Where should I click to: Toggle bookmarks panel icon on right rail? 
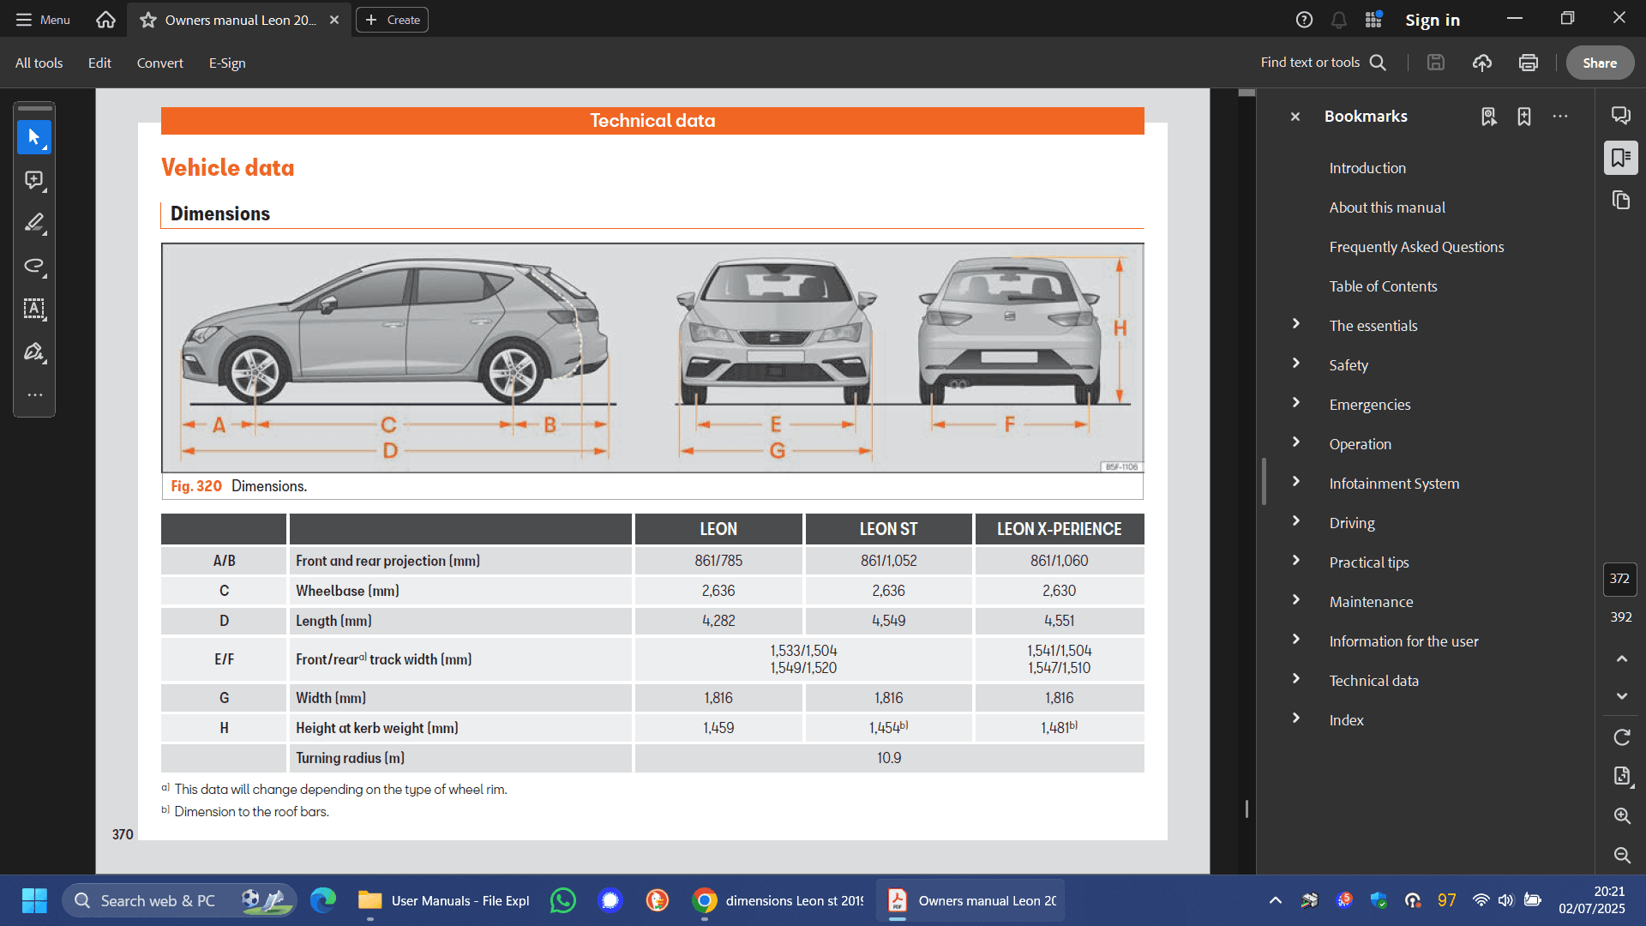click(x=1621, y=158)
